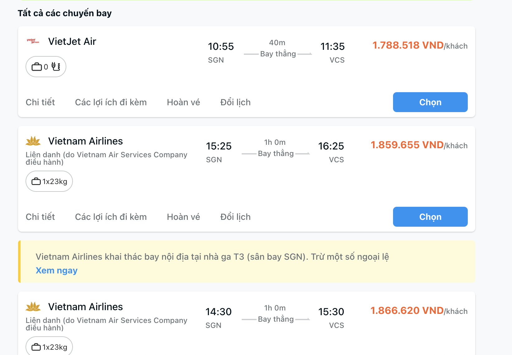This screenshot has width=512, height=355.
Task: Click the 1.866.620 VND price of 14:30 flight
Action: click(407, 311)
